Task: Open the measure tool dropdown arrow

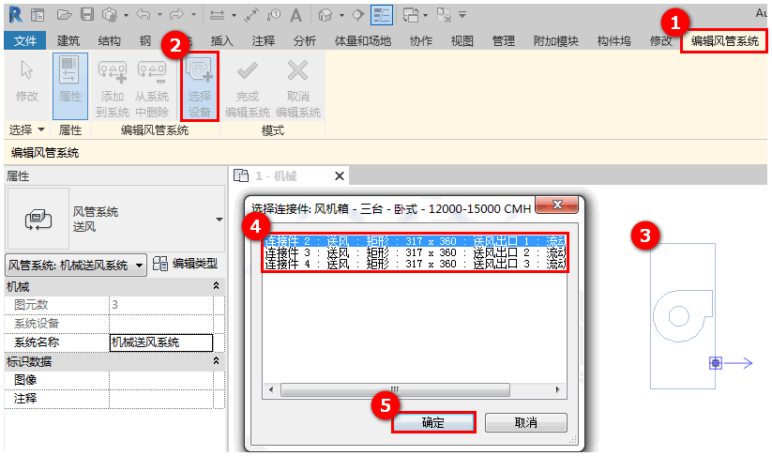Action: tap(234, 15)
